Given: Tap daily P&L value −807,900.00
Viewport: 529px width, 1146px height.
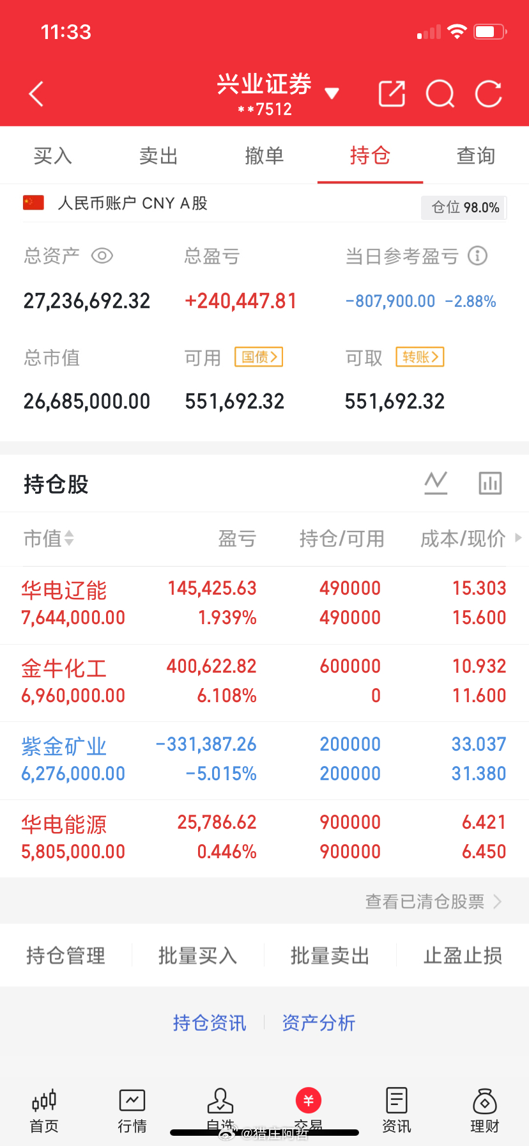Looking at the screenshot, I should point(390,301).
